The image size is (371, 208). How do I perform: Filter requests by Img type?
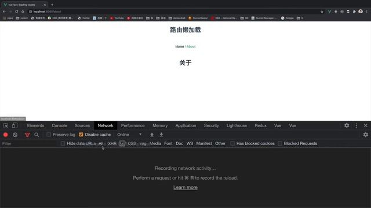pos(143,143)
